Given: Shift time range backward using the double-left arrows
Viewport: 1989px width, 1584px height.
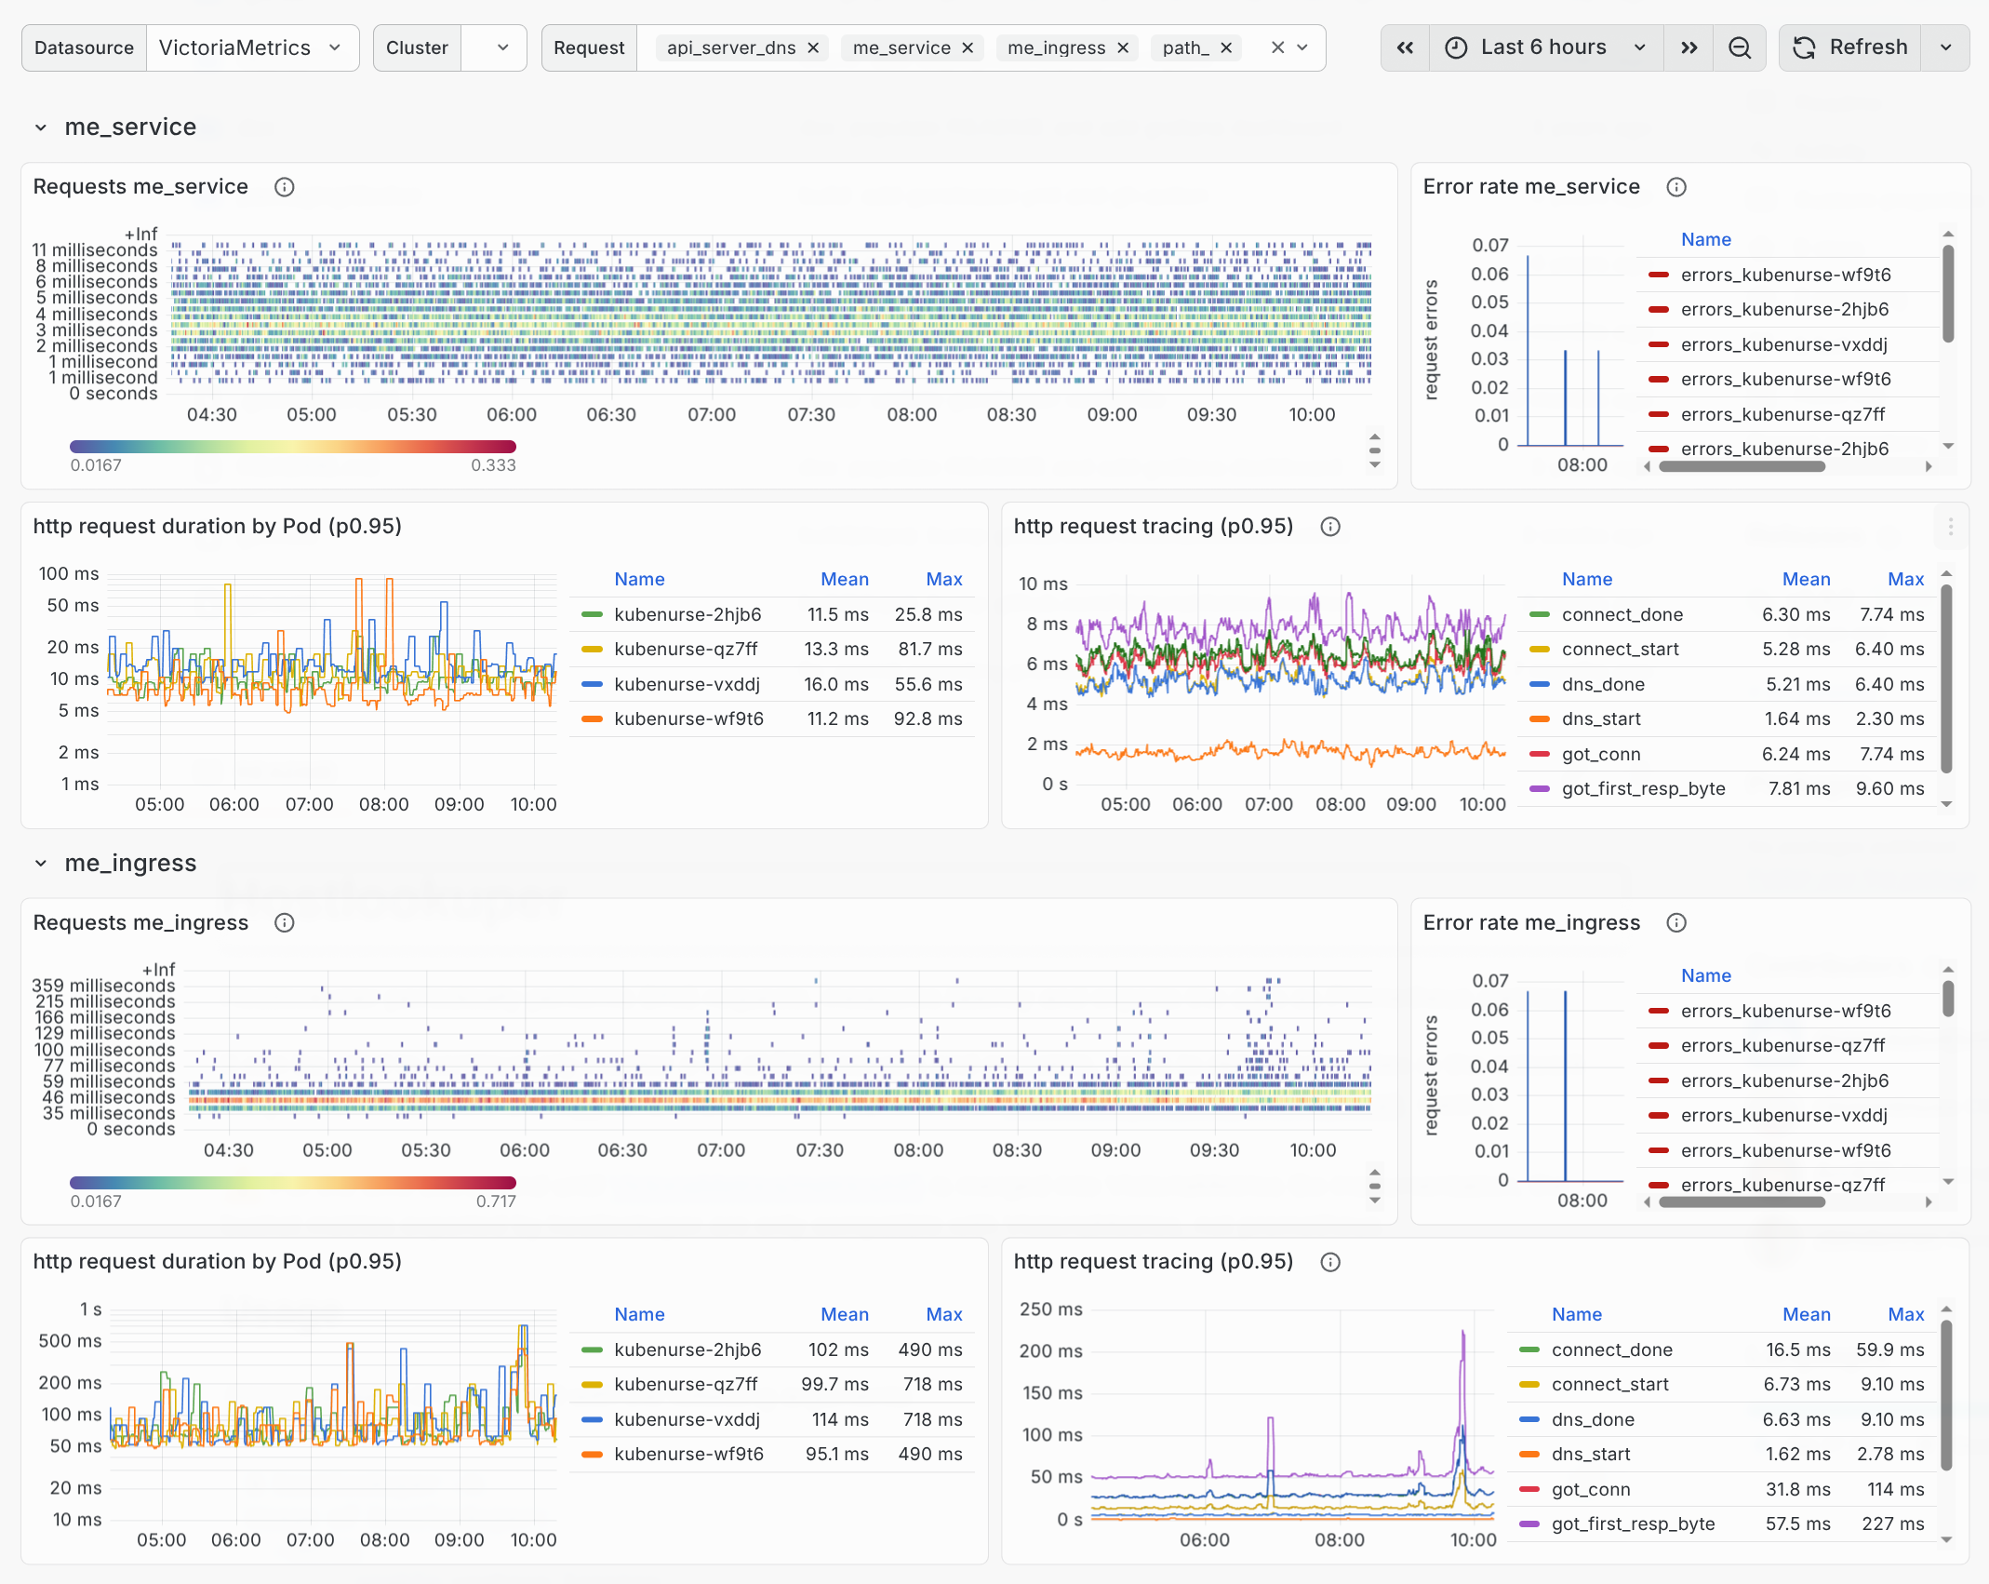Looking at the screenshot, I should click(x=1405, y=47).
